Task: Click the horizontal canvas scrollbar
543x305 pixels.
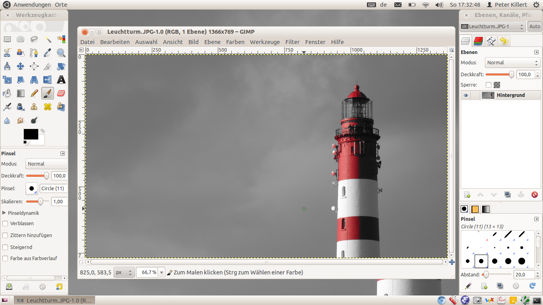Action: click(x=266, y=262)
